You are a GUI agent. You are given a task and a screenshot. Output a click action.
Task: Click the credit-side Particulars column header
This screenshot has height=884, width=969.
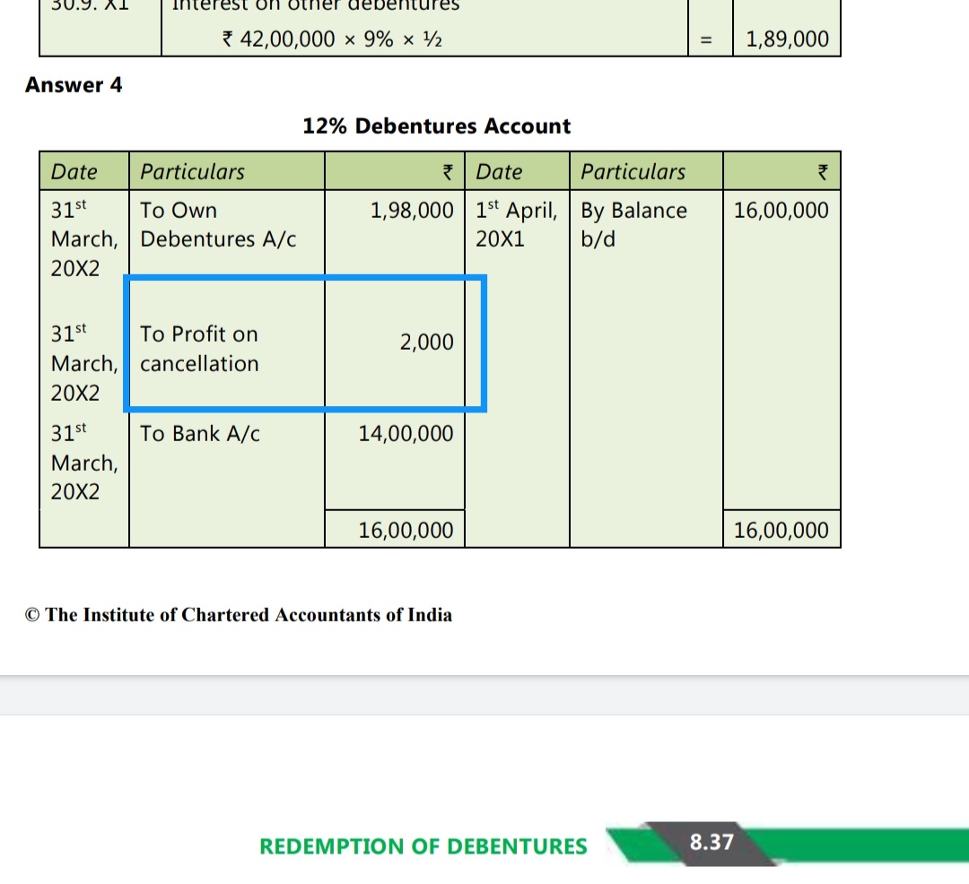tap(633, 171)
